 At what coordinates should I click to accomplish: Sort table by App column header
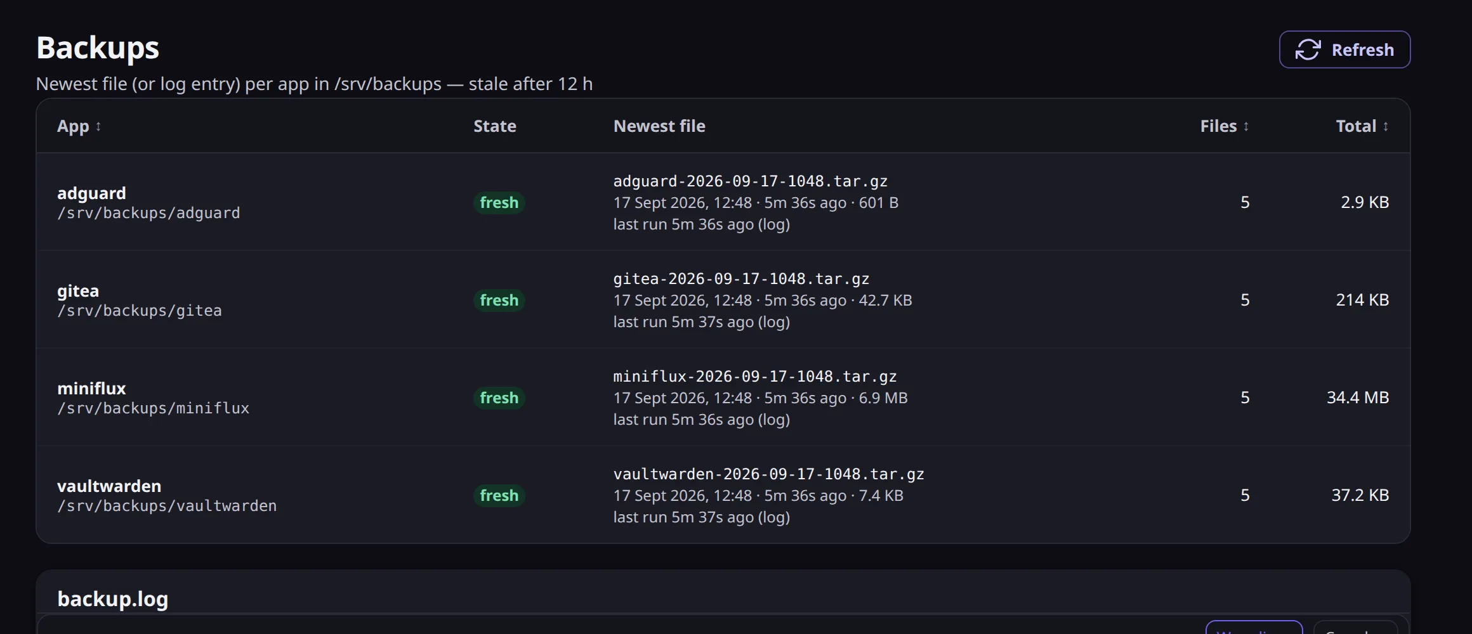(79, 126)
